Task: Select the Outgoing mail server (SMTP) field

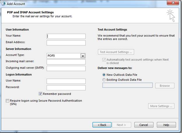Action: [x=66, y=68]
